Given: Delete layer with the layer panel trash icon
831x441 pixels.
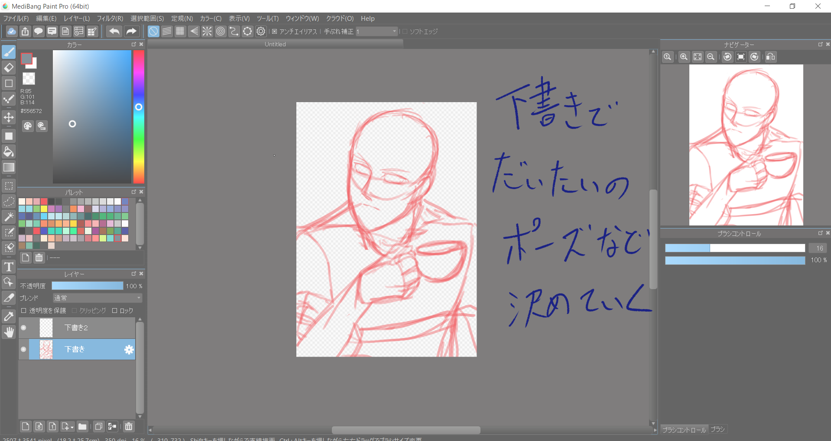Looking at the screenshot, I should click(129, 427).
